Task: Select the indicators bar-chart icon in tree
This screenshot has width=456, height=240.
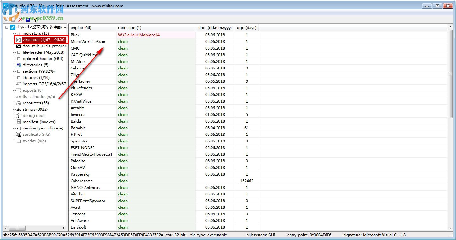Action: coord(19,33)
